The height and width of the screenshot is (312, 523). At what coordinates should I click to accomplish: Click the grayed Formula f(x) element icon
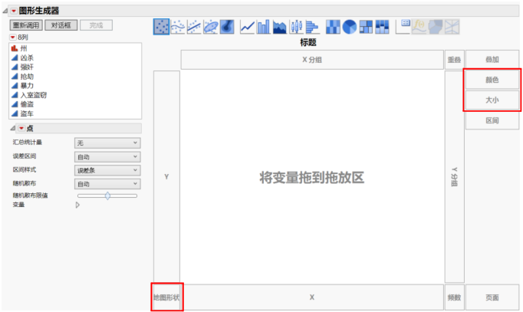coord(419,27)
